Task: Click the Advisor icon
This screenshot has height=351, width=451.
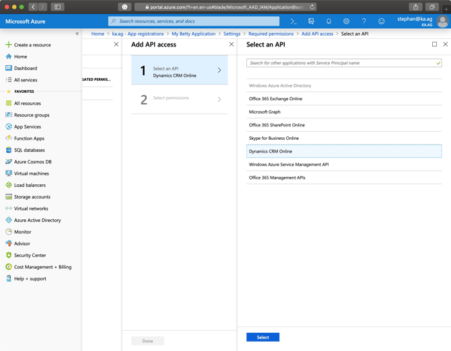Action: (9, 243)
